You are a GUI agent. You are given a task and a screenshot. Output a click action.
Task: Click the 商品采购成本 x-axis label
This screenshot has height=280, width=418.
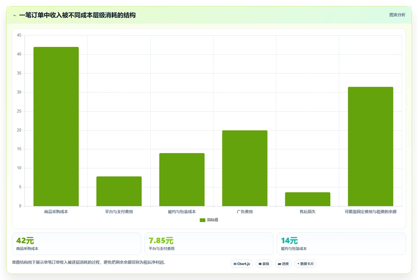[56, 212]
